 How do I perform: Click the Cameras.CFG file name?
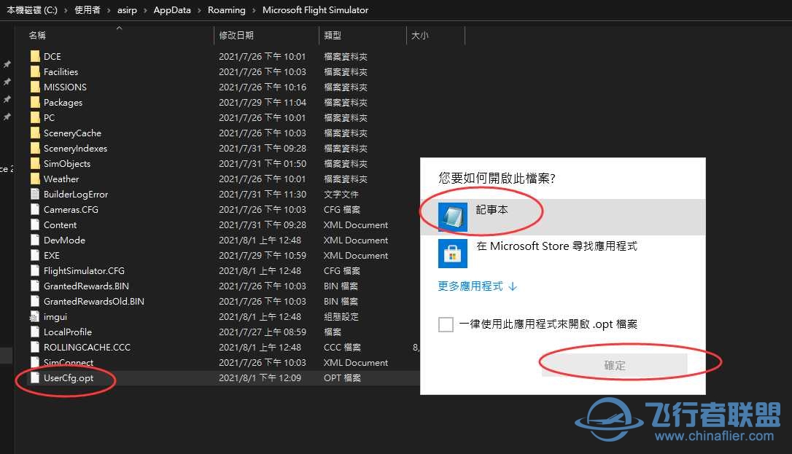coord(71,209)
